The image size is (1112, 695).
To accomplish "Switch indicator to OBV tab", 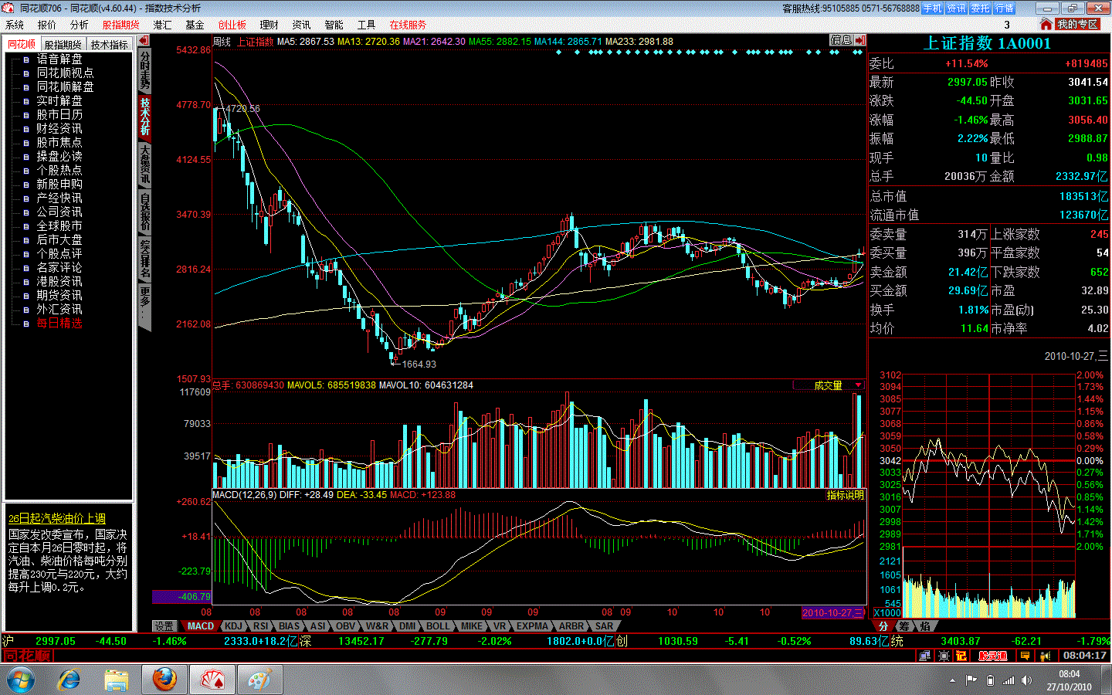I will point(346,626).
